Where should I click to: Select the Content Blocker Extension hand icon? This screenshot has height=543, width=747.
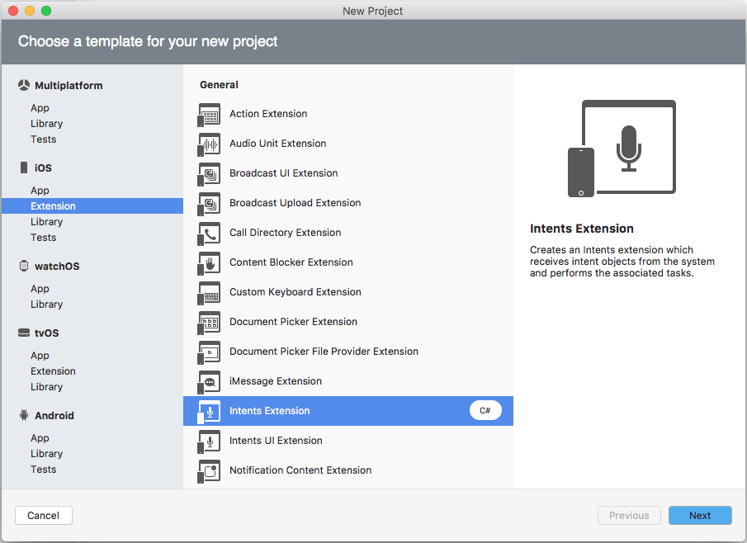pos(210,263)
